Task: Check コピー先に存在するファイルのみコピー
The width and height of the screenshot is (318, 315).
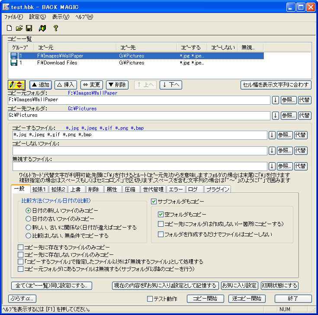Action: (20, 247)
